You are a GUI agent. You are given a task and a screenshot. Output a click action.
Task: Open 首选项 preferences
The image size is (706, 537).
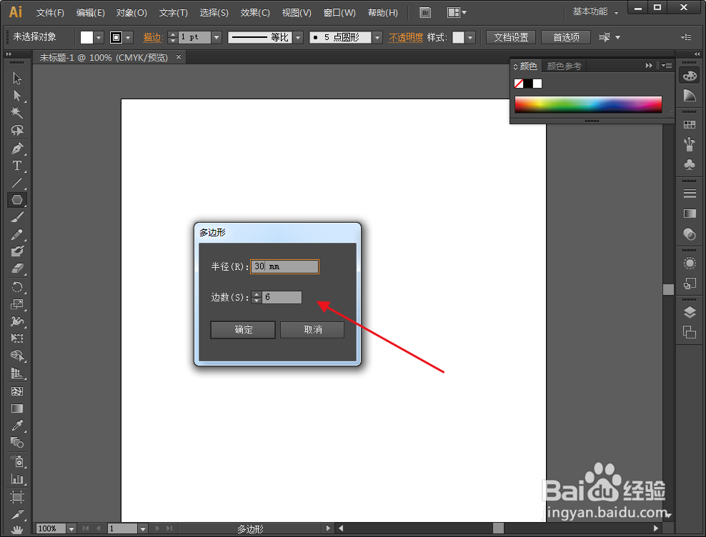[566, 37]
